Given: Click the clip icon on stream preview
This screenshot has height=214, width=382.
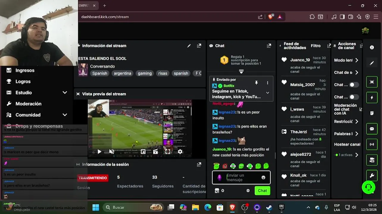Looking at the screenshot, I should (x=155, y=152).
